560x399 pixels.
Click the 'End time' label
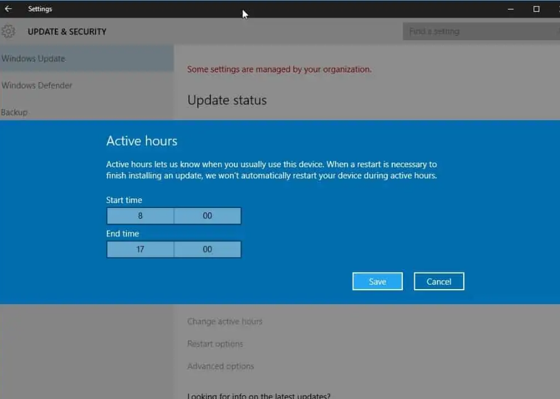click(x=123, y=234)
